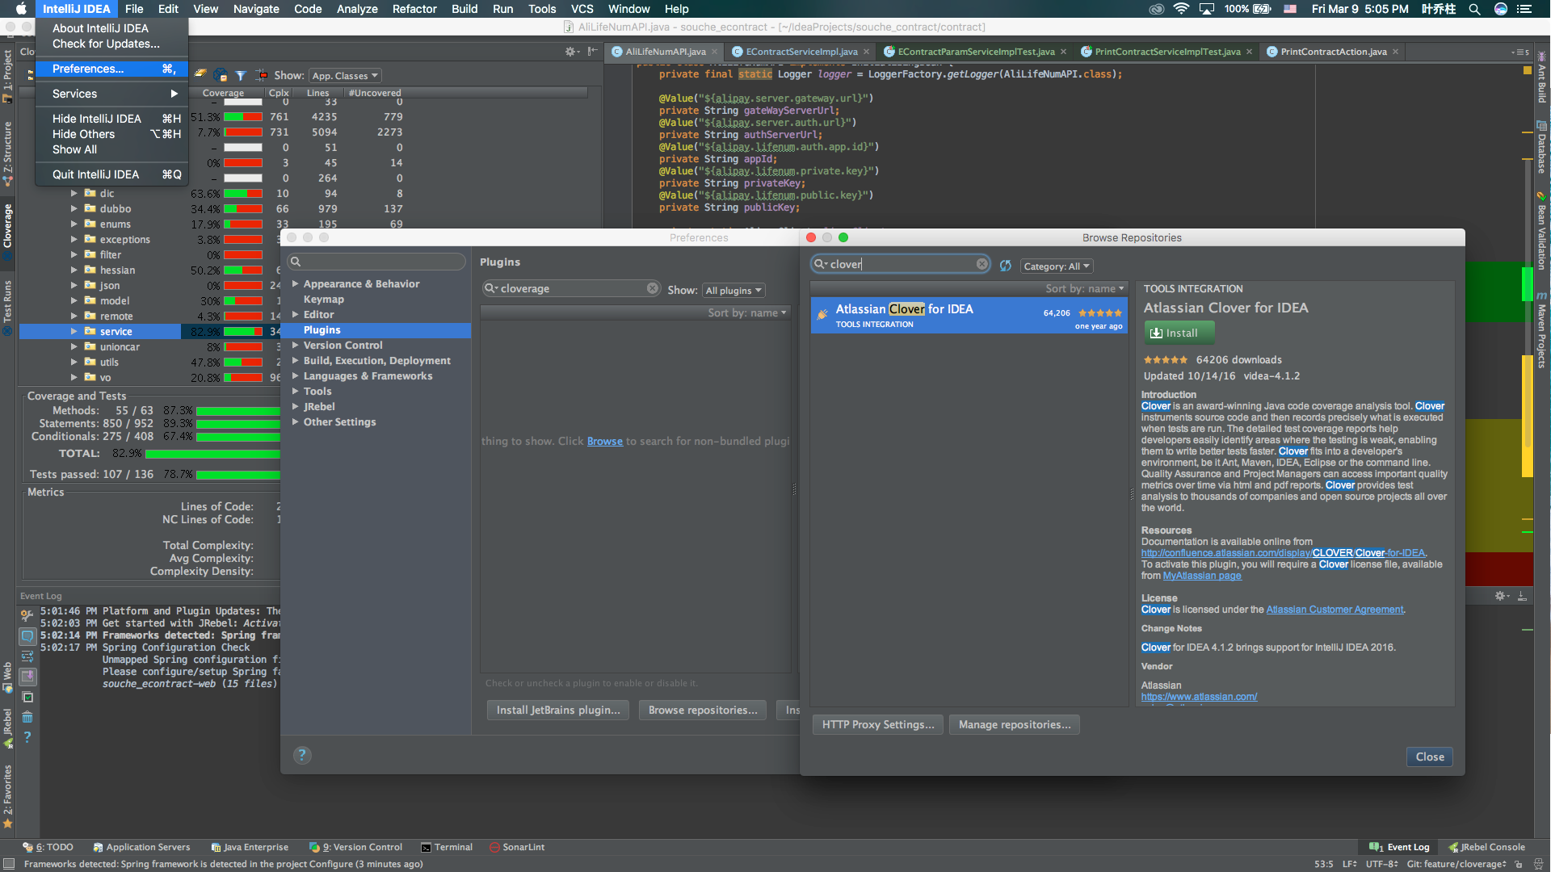The width and height of the screenshot is (1551, 872).
Task: Click the Preferences help question button
Action: (x=302, y=755)
